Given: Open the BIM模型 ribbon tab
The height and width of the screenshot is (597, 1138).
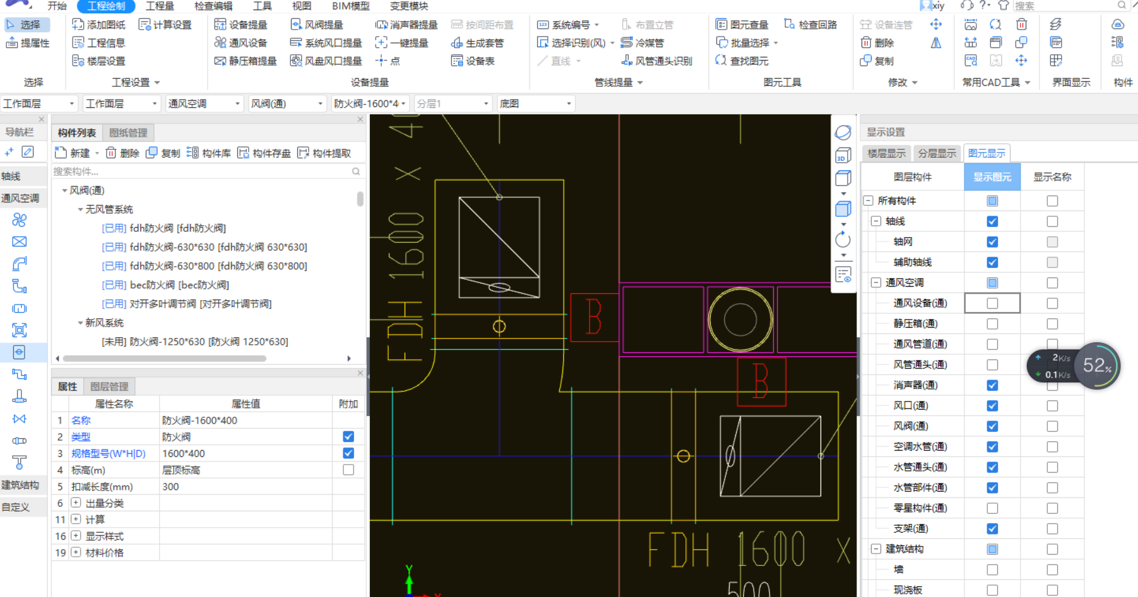Looking at the screenshot, I should pos(351,6).
